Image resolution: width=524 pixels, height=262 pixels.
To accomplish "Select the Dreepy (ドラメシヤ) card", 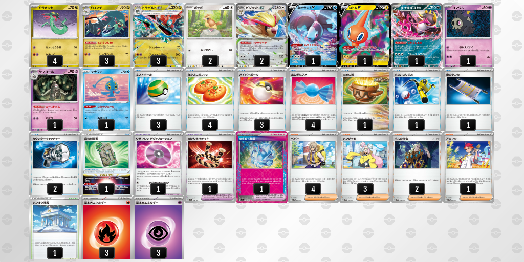I will coord(55,35).
